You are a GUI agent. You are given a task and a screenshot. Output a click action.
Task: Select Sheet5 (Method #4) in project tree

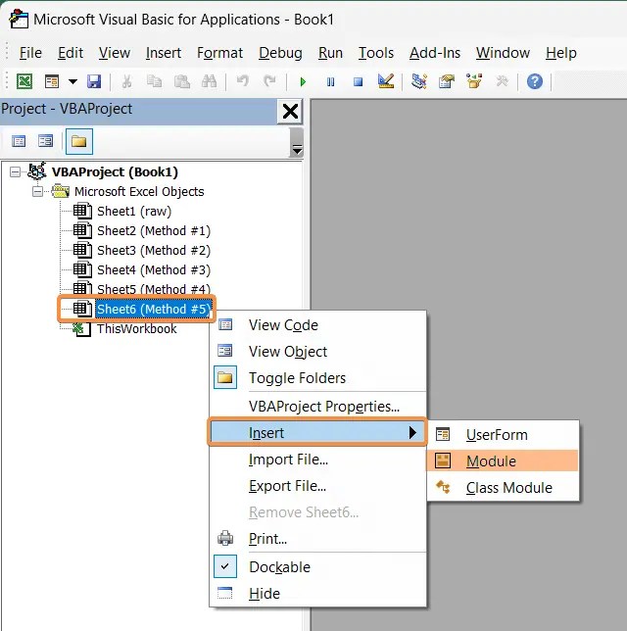154,289
